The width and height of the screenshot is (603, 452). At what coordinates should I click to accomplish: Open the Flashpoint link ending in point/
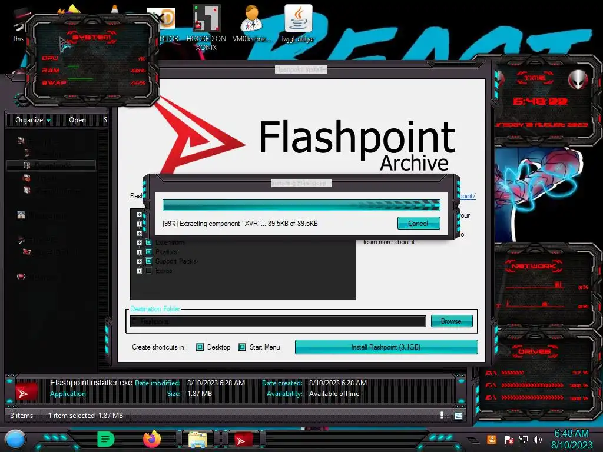coord(468,196)
